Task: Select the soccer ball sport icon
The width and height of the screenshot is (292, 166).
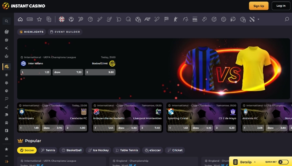Action: click(71, 19)
